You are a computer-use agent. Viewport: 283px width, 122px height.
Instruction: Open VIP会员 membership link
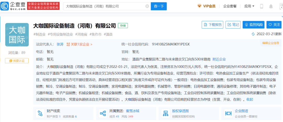click(x=209, y=6)
